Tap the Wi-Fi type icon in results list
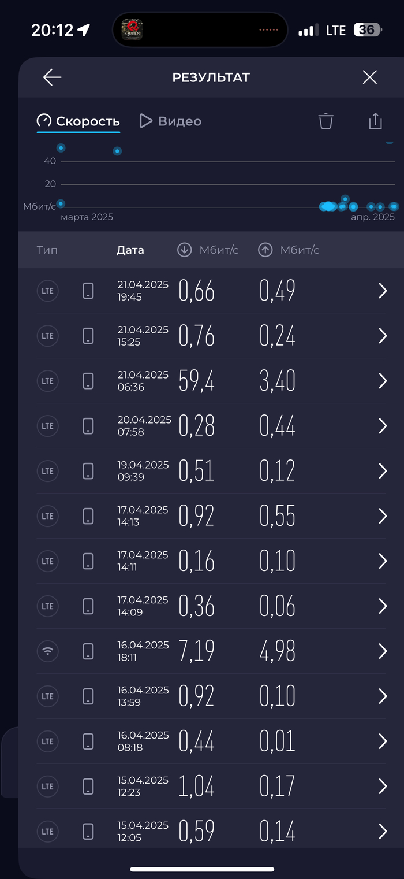 coord(48,651)
